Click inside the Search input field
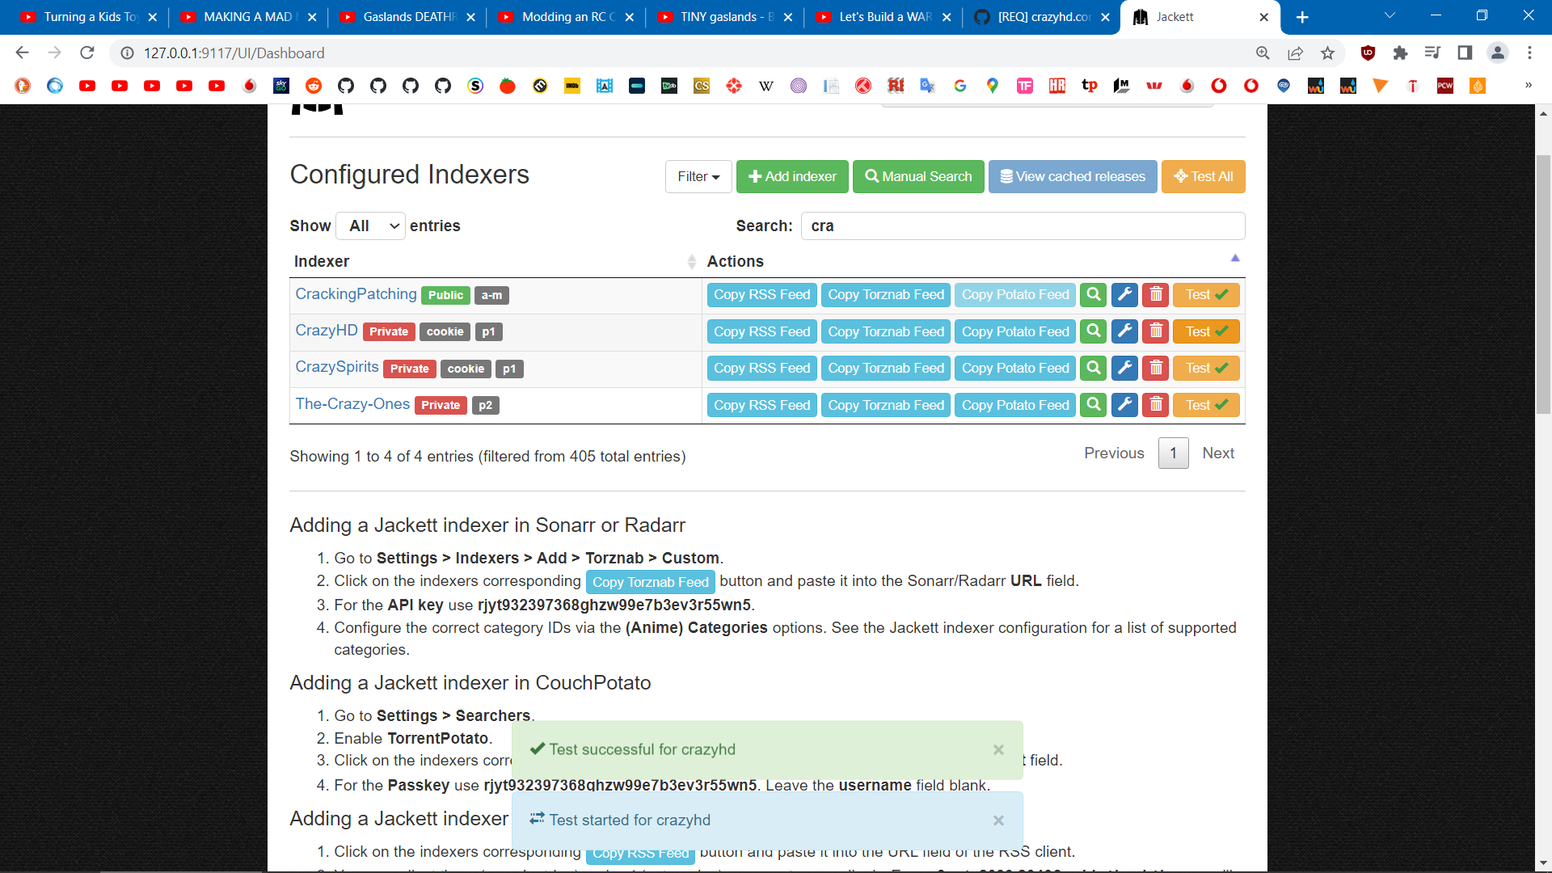Image resolution: width=1552 pixels, height=873 pixels. (1023, 226)
